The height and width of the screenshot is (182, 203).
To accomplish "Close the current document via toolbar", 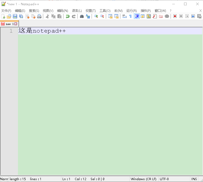I will click(x=27, y=16).
